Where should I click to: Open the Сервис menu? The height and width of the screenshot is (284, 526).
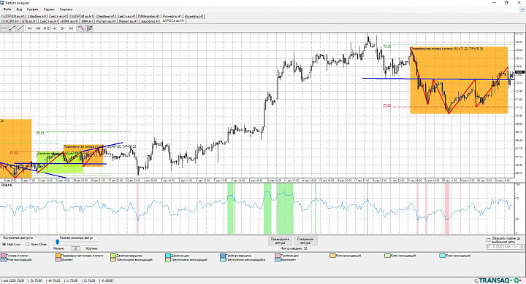click(49, 9)
